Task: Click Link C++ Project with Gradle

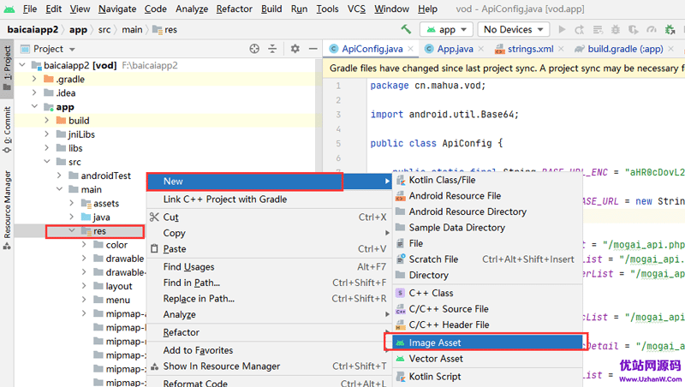Action: (269, 199)
